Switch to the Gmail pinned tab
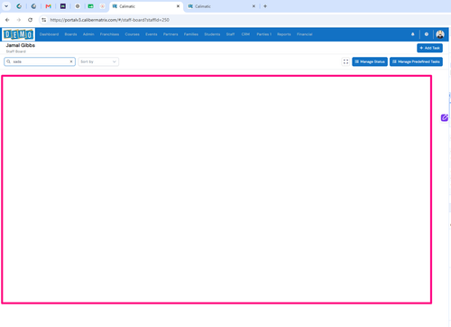This screenshot has width=451, height=327. (x=48, y=6)
